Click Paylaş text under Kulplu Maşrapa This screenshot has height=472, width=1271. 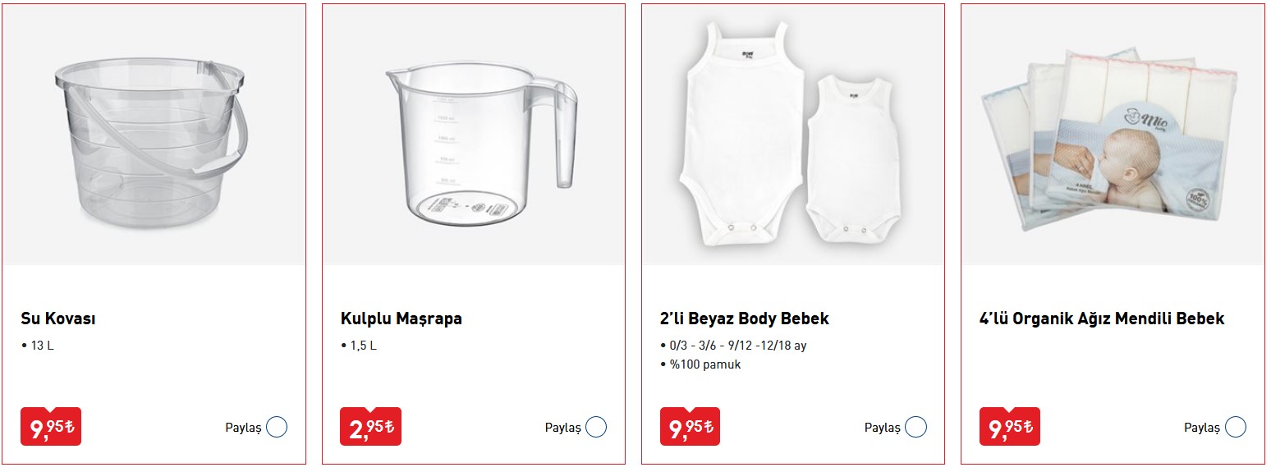[562, 428]
